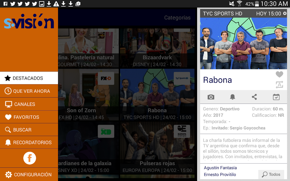Open the Bizaardvark DISNEY card
The height and width of the screenshot is (181, 290).
click(157, 48)
